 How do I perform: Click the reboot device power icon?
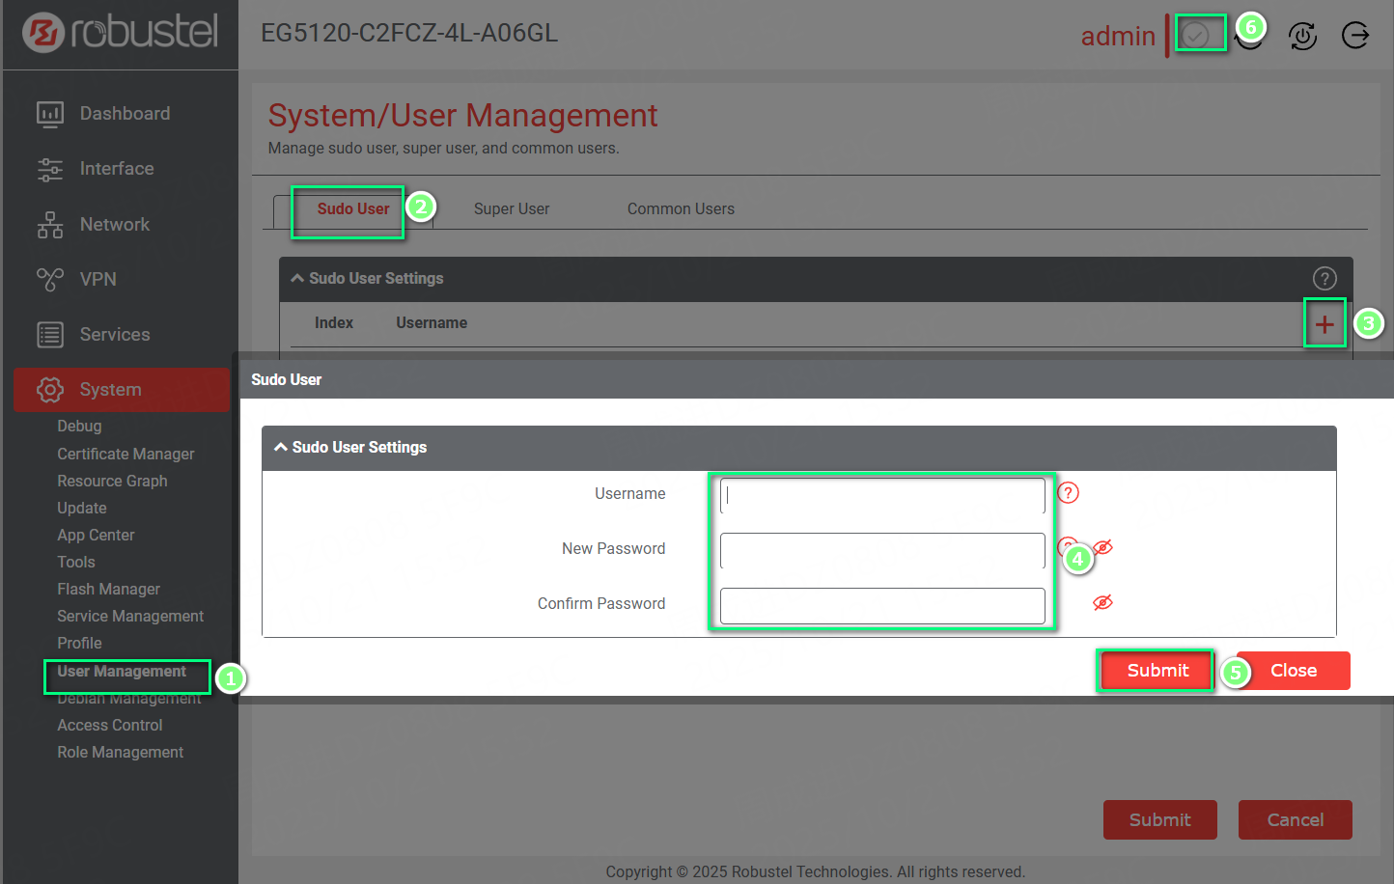click(x=1302, y=36)
